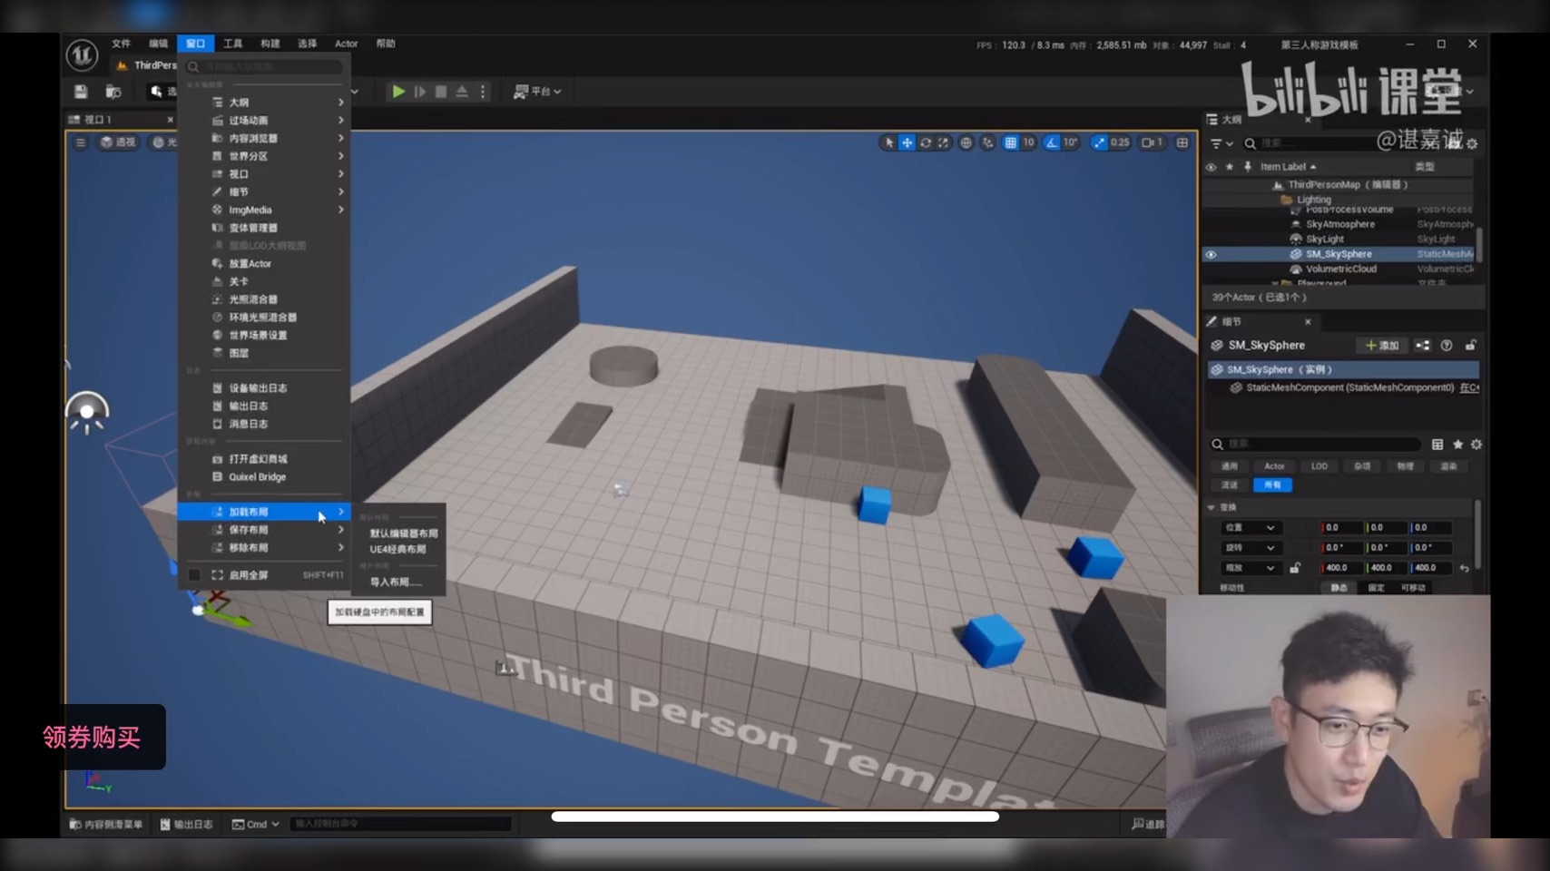
Task: Toggle the scale ratio lock icon
Action: coord(1295,568)
